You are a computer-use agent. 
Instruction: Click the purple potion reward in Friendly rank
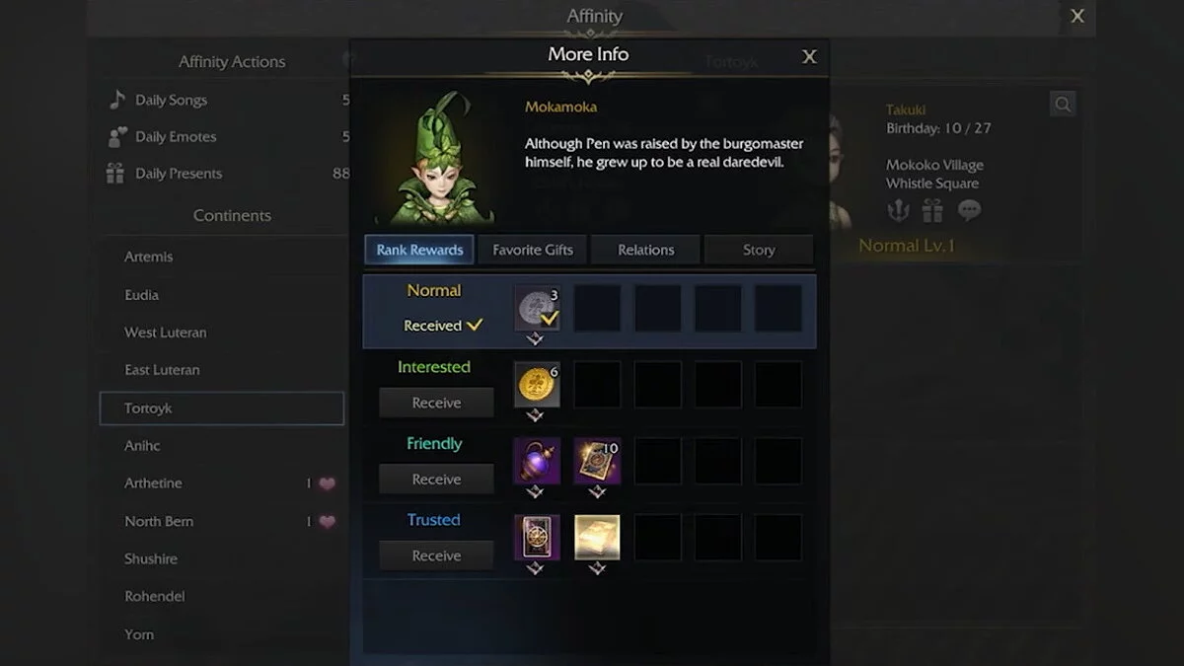(x=537, y=461)
